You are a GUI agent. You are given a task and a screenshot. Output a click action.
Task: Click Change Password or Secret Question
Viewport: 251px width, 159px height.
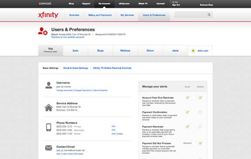click(91, 90)
